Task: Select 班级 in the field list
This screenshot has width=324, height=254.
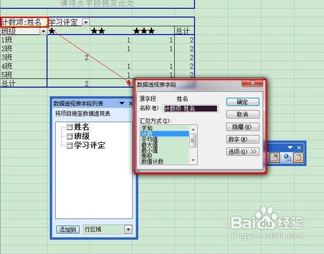Action: click(x=82, y=136)
